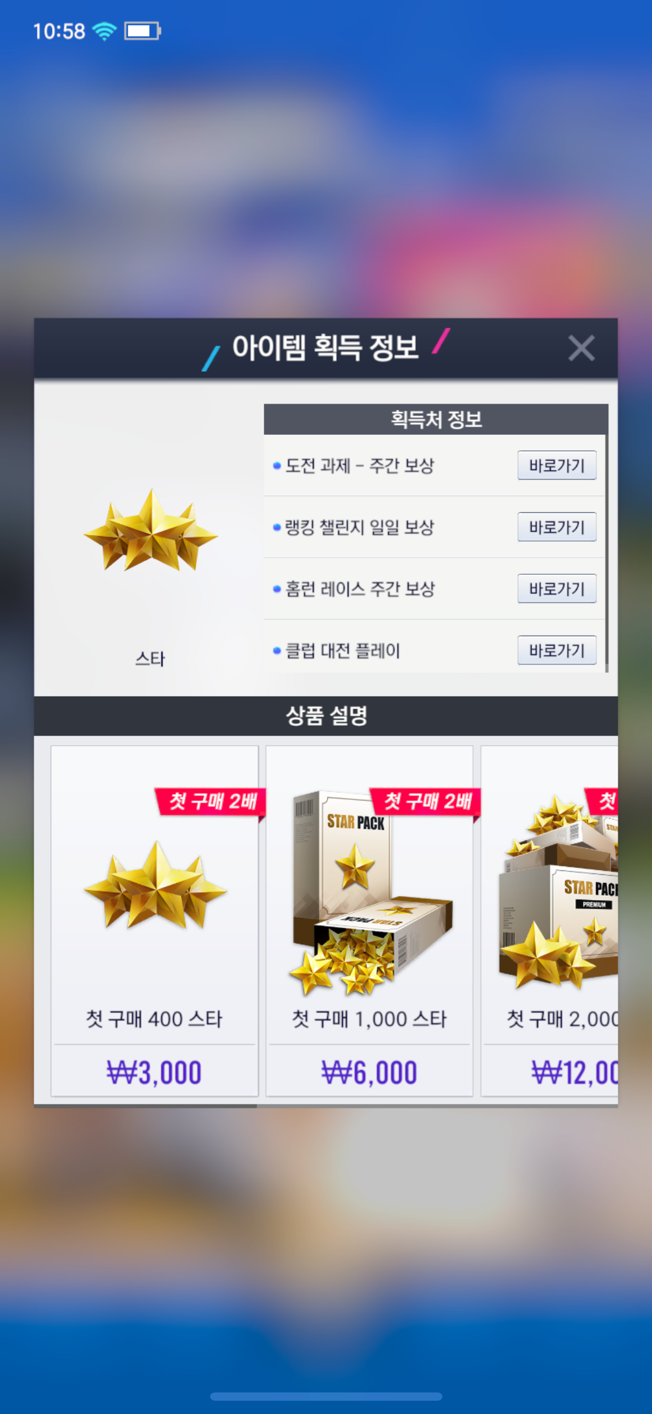Tap the battery status icon
This screenshot has height=1414, width=652.
pos(143,31)
